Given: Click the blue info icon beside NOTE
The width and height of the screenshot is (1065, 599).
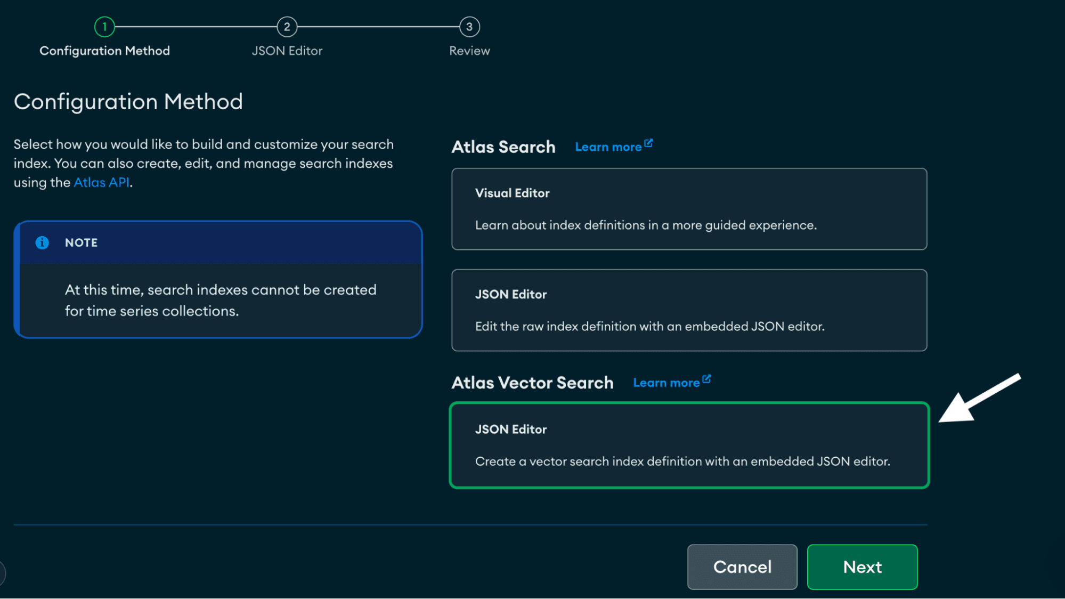Looking at the screenshot, I should click(x=42, y=242).
